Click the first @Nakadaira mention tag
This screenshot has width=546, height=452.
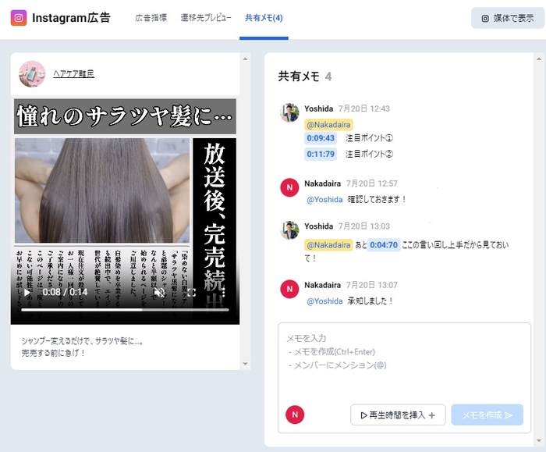(328, 124)
